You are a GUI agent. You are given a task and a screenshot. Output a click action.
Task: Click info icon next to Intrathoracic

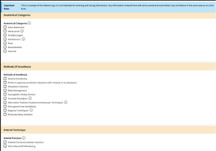pos(23,39)
